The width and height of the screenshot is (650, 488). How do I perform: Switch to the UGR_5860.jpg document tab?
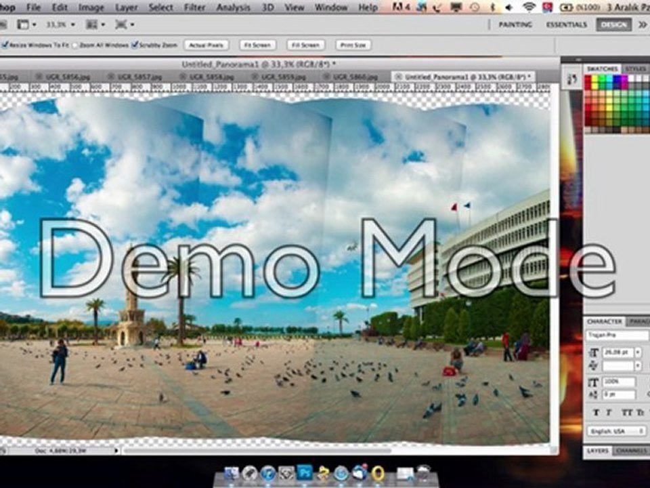click(355, 77)
